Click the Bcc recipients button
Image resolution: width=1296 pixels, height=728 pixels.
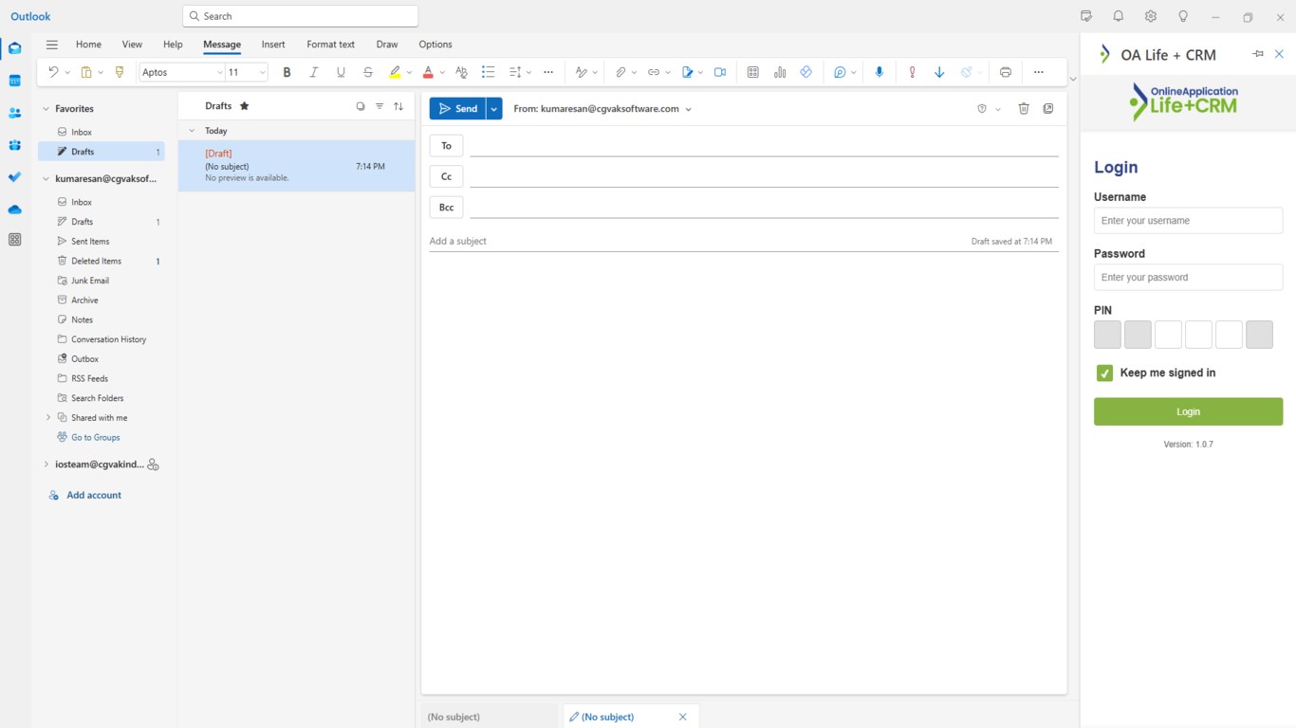(x=446, y=208)
